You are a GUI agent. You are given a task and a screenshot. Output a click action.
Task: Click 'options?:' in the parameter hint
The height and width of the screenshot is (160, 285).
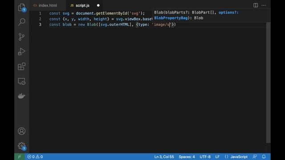[228, 12]
